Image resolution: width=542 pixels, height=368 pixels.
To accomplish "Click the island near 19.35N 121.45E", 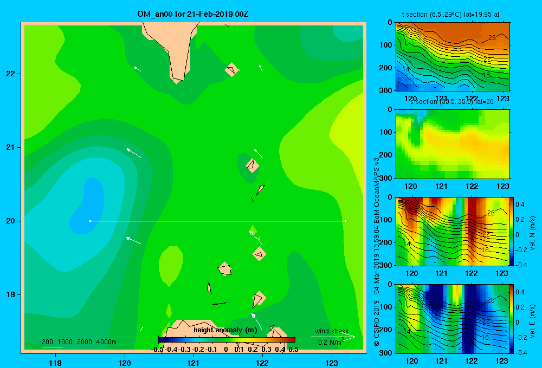I will pyautogui.click(x=225, y=269).
